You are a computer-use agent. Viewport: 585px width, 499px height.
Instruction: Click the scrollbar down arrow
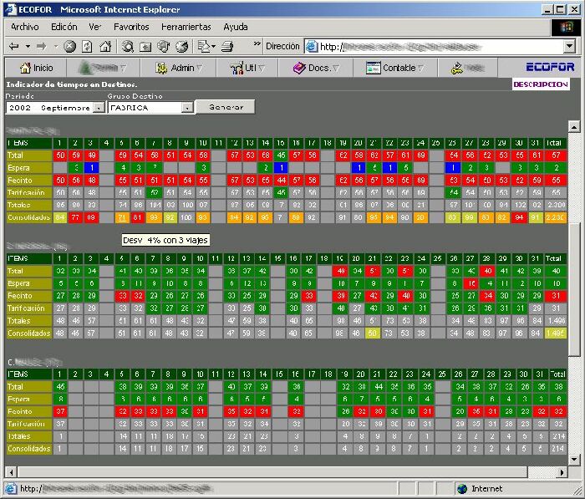click(573, 459)
